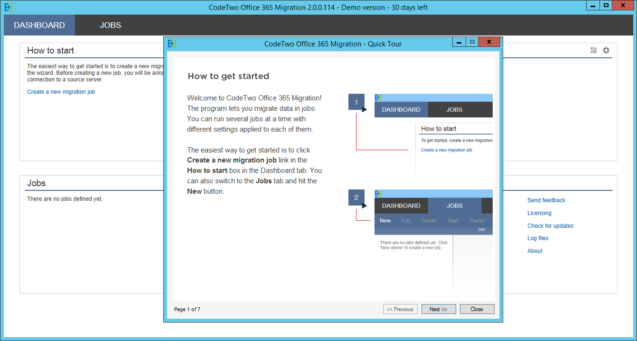Click 'There are no jobs defined yet.' text
Screen dimensions: 637x341
[65, 199]
